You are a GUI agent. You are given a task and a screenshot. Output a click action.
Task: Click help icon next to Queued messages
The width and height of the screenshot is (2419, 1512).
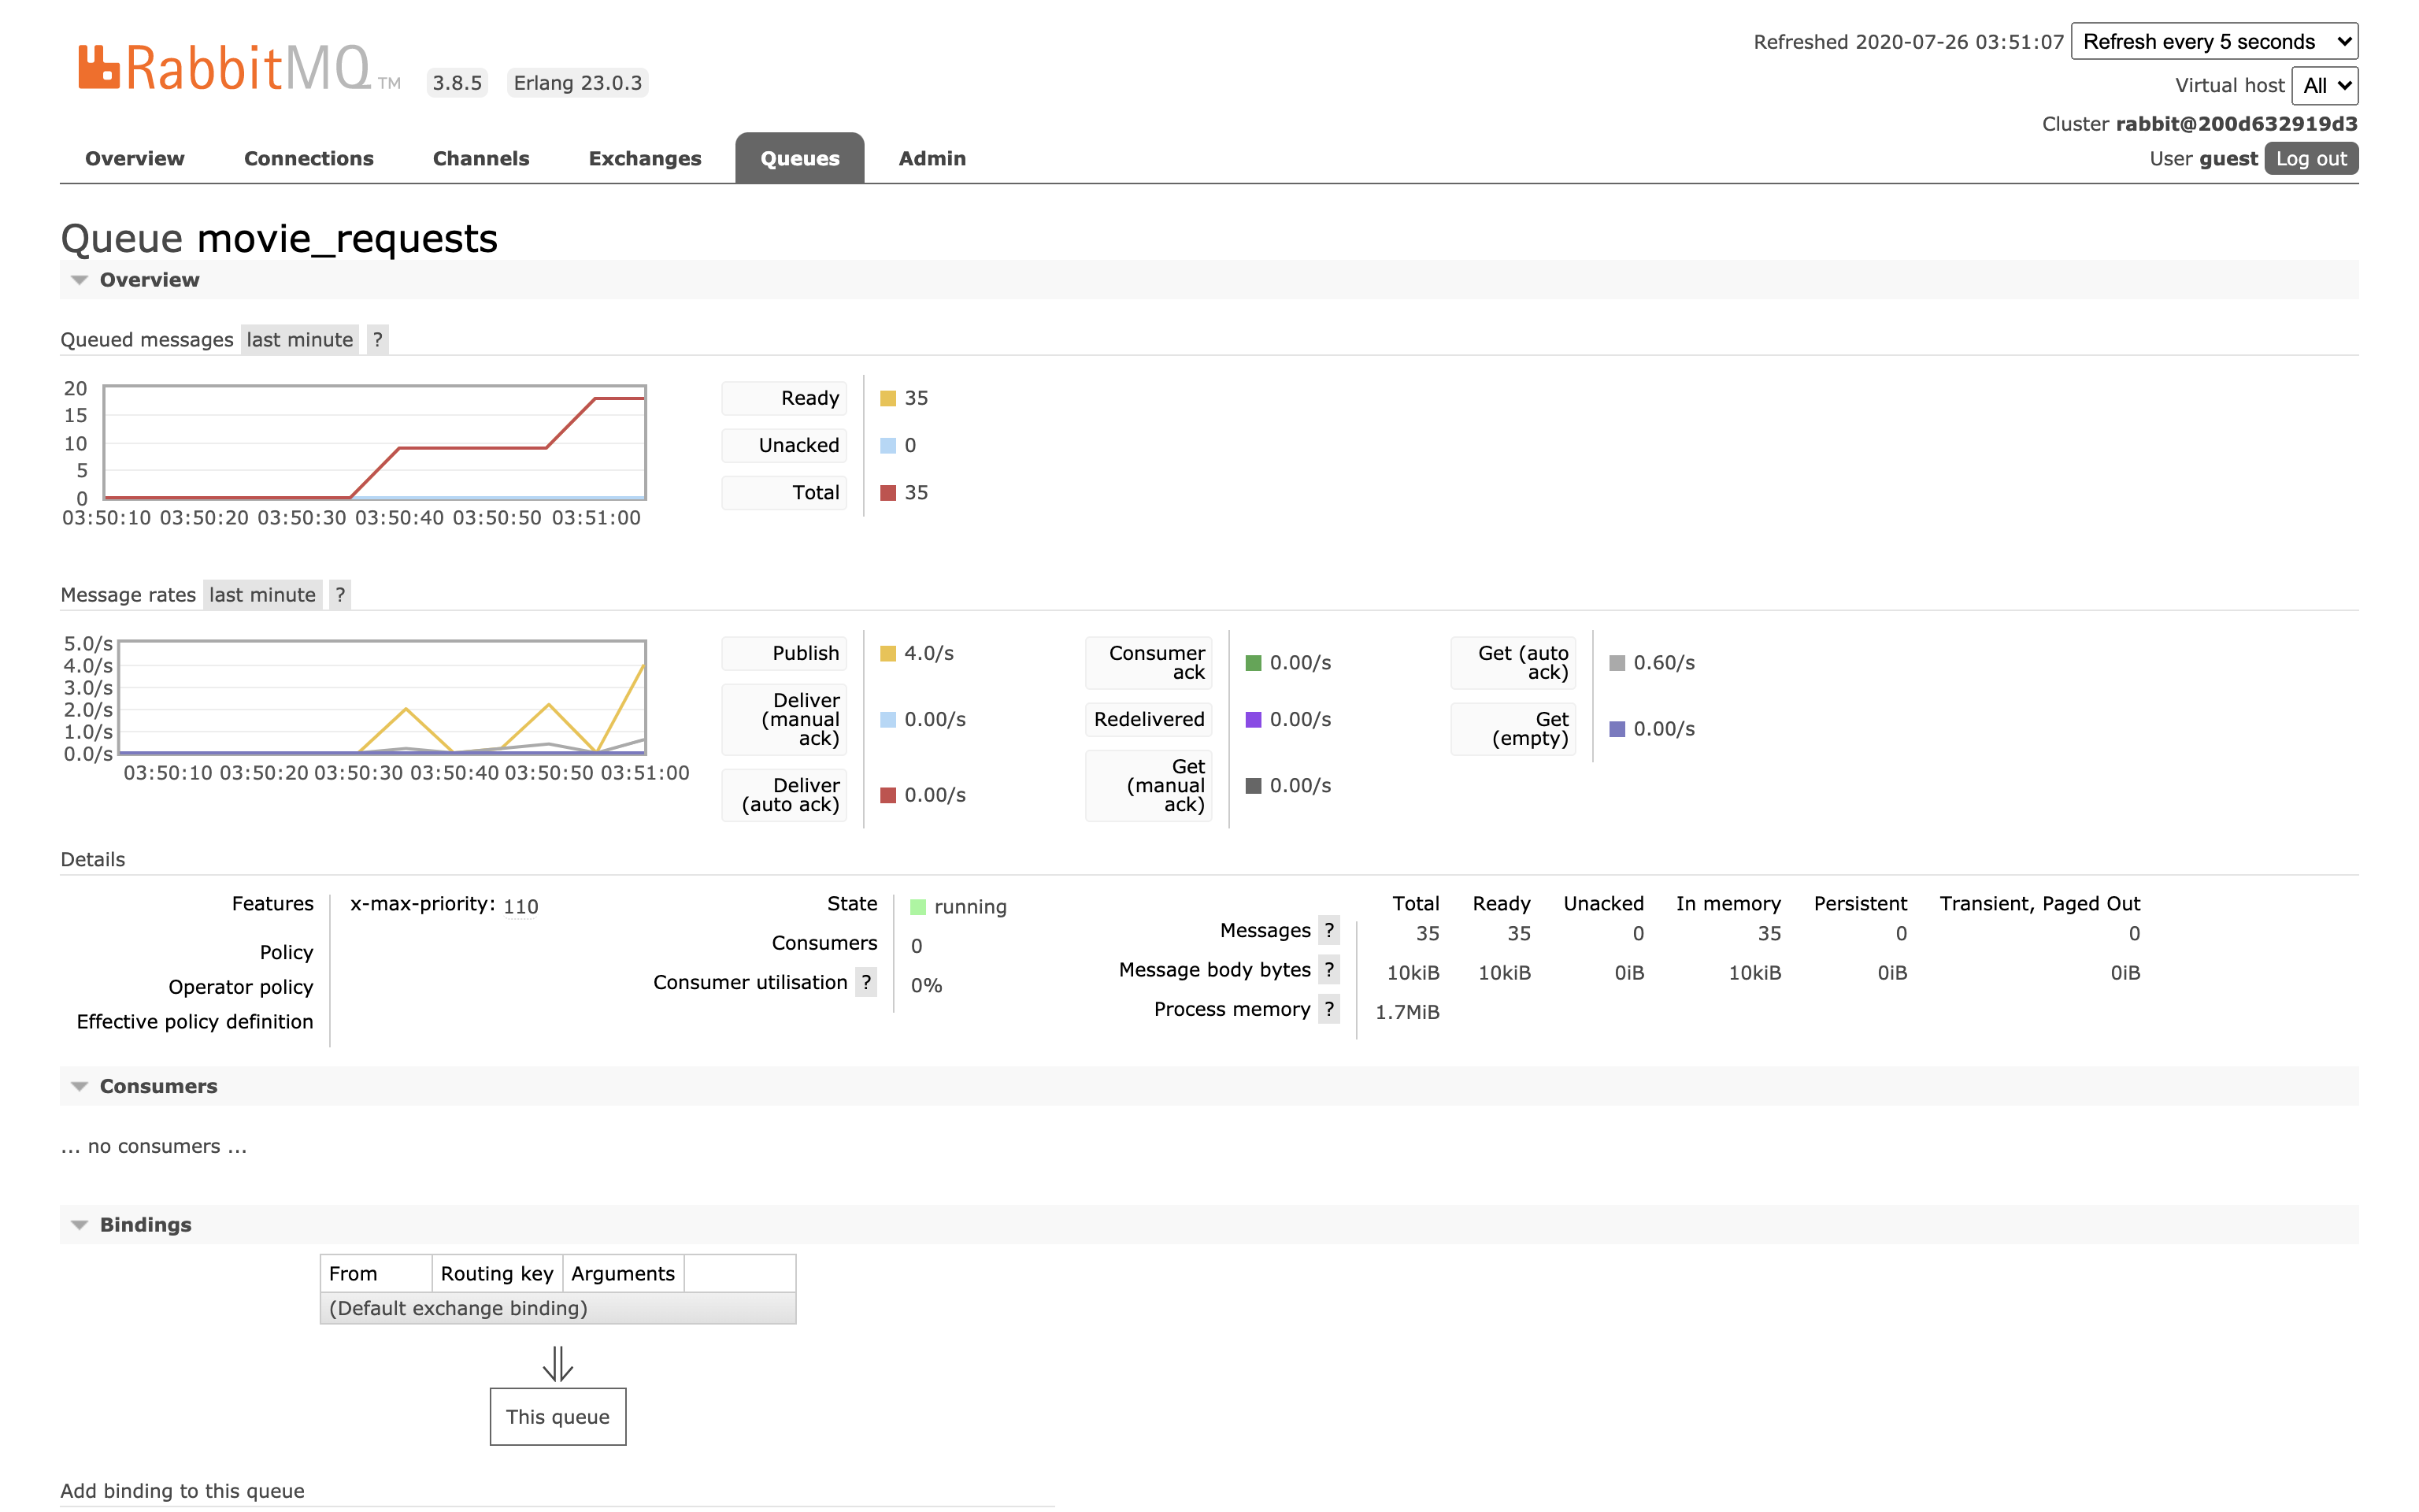377,340
